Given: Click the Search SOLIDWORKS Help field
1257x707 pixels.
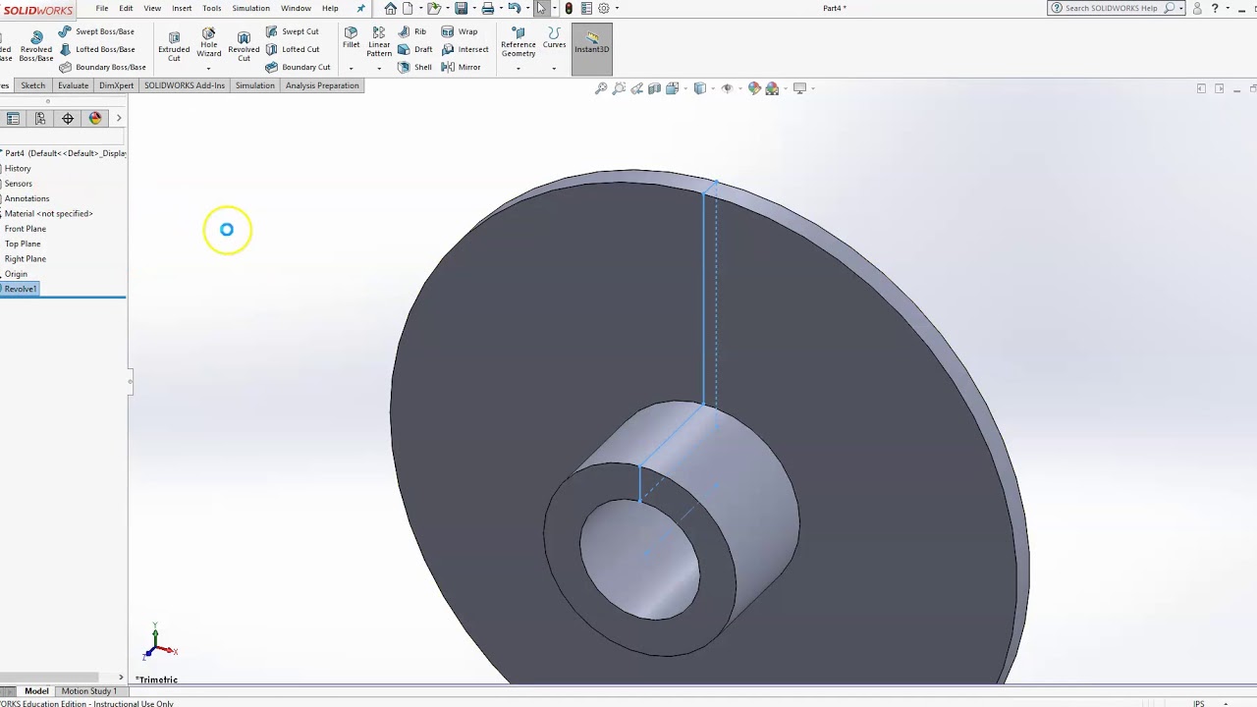Looking at the screenshot, I should point(1110,8).
